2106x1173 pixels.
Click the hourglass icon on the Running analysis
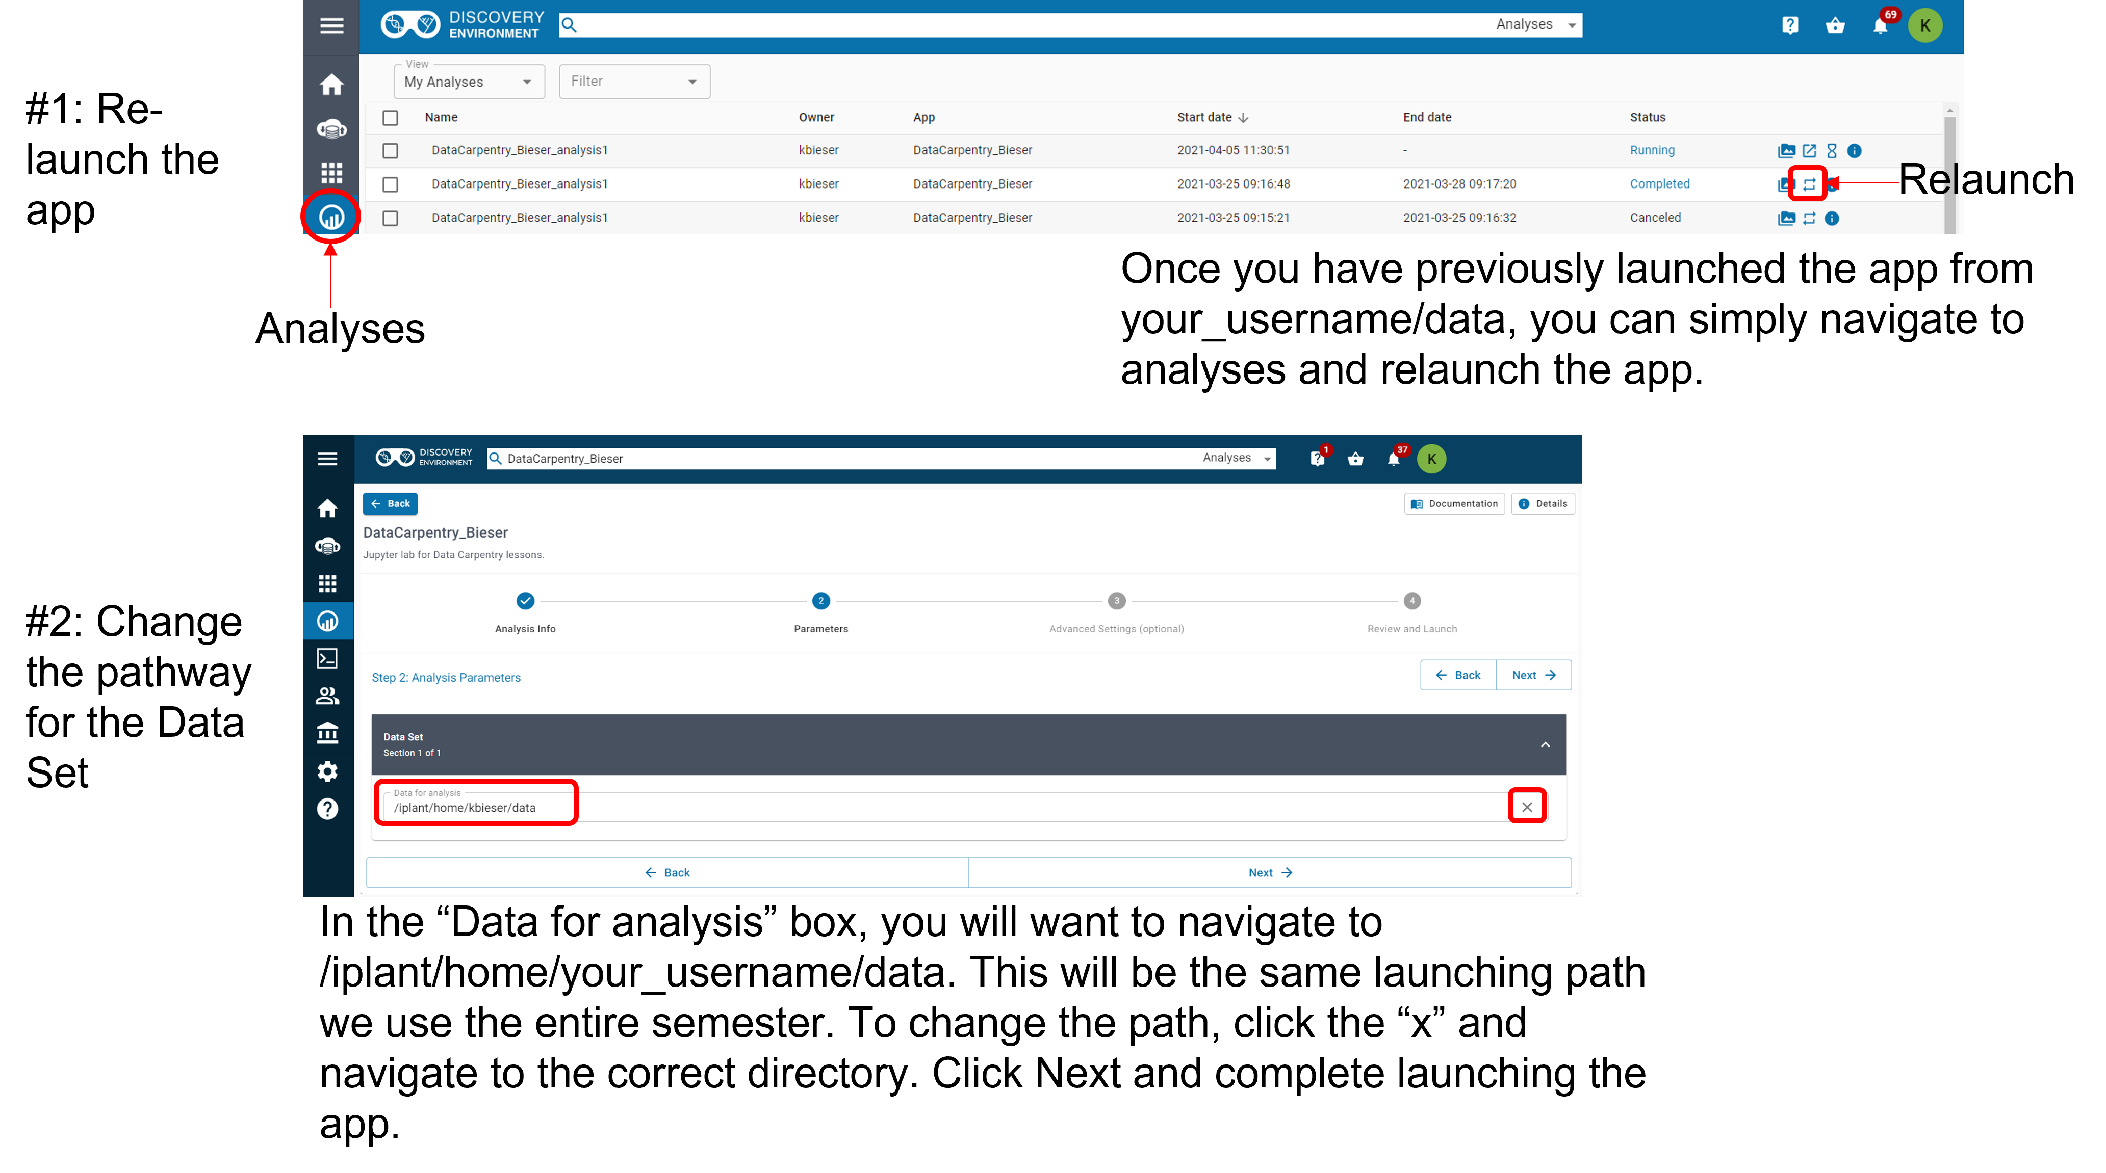pyautogui.click(x=1831, y=150)
